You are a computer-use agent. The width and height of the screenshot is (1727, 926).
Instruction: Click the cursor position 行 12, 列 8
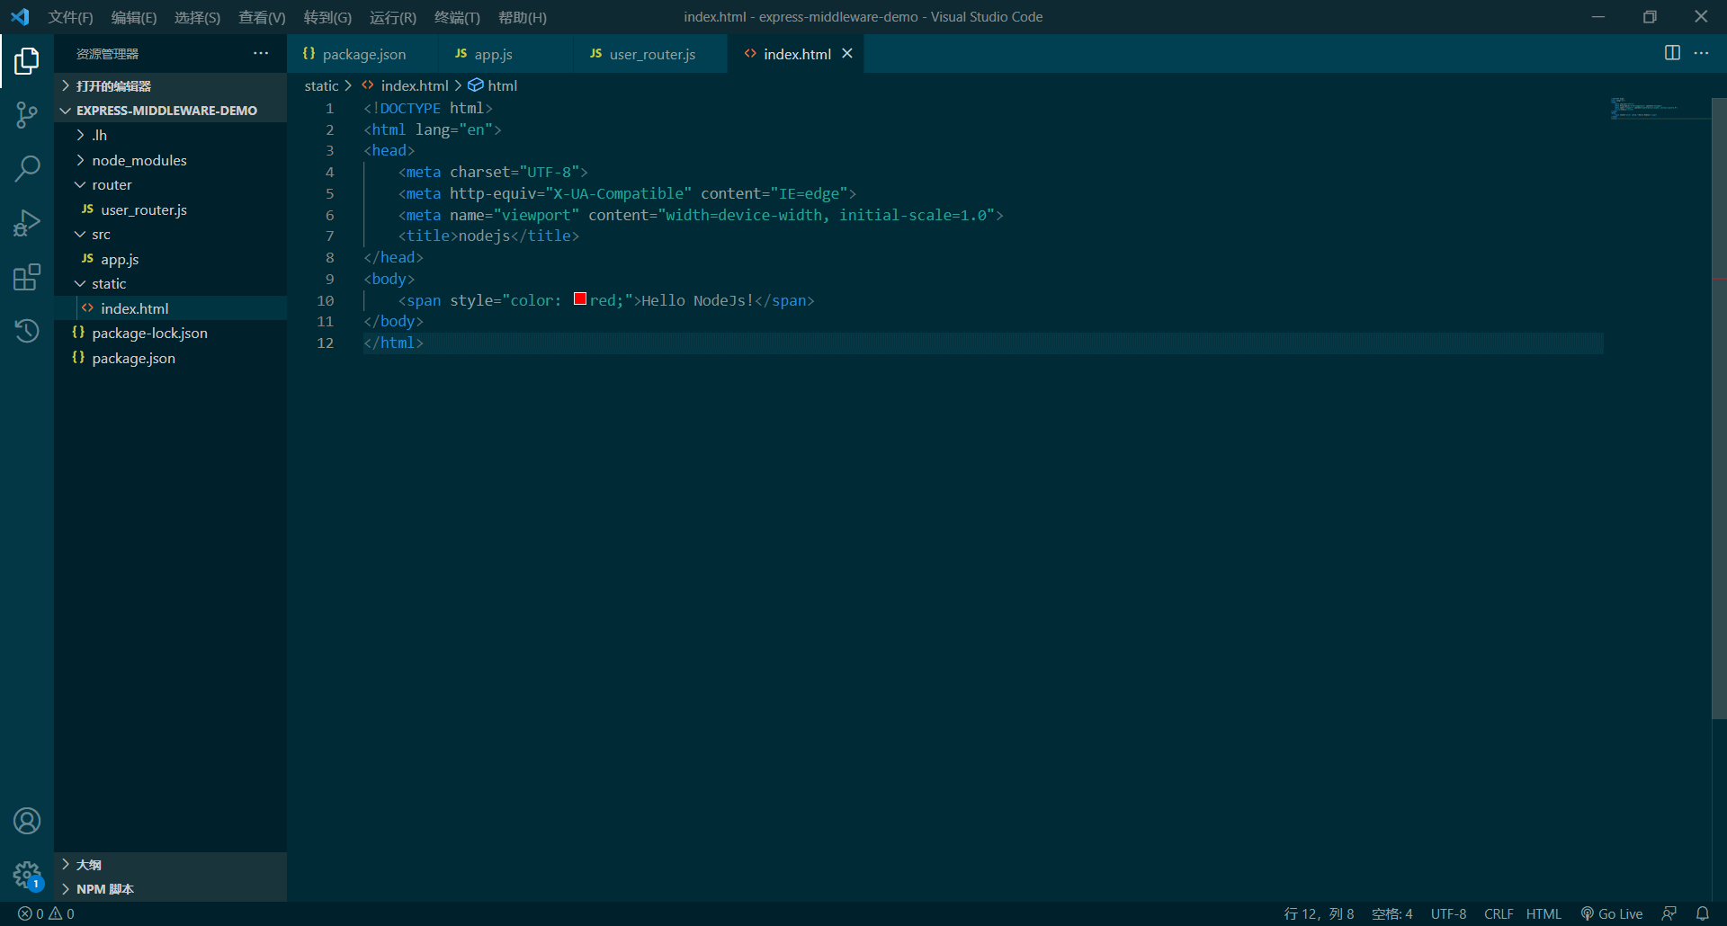tap(1319, 913)
